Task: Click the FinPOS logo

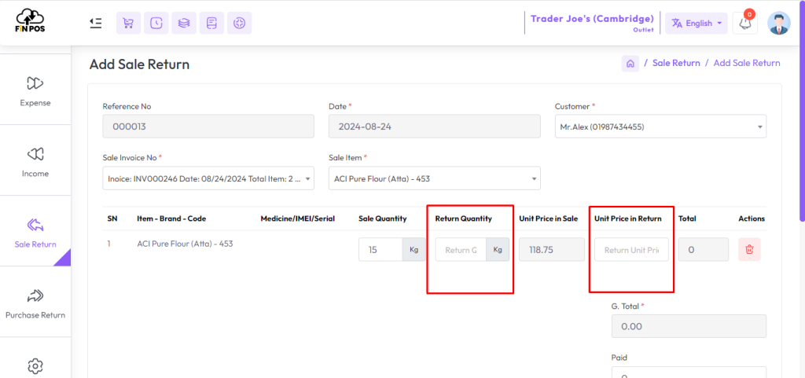Action: pos(31,21)
